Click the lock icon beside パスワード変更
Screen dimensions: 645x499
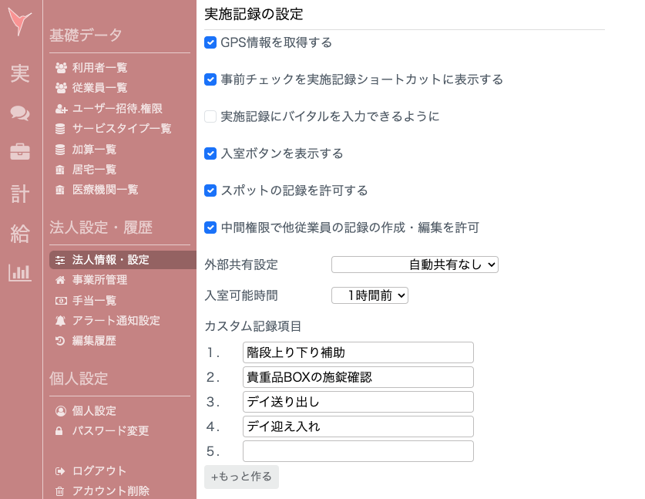coord(59,433)
